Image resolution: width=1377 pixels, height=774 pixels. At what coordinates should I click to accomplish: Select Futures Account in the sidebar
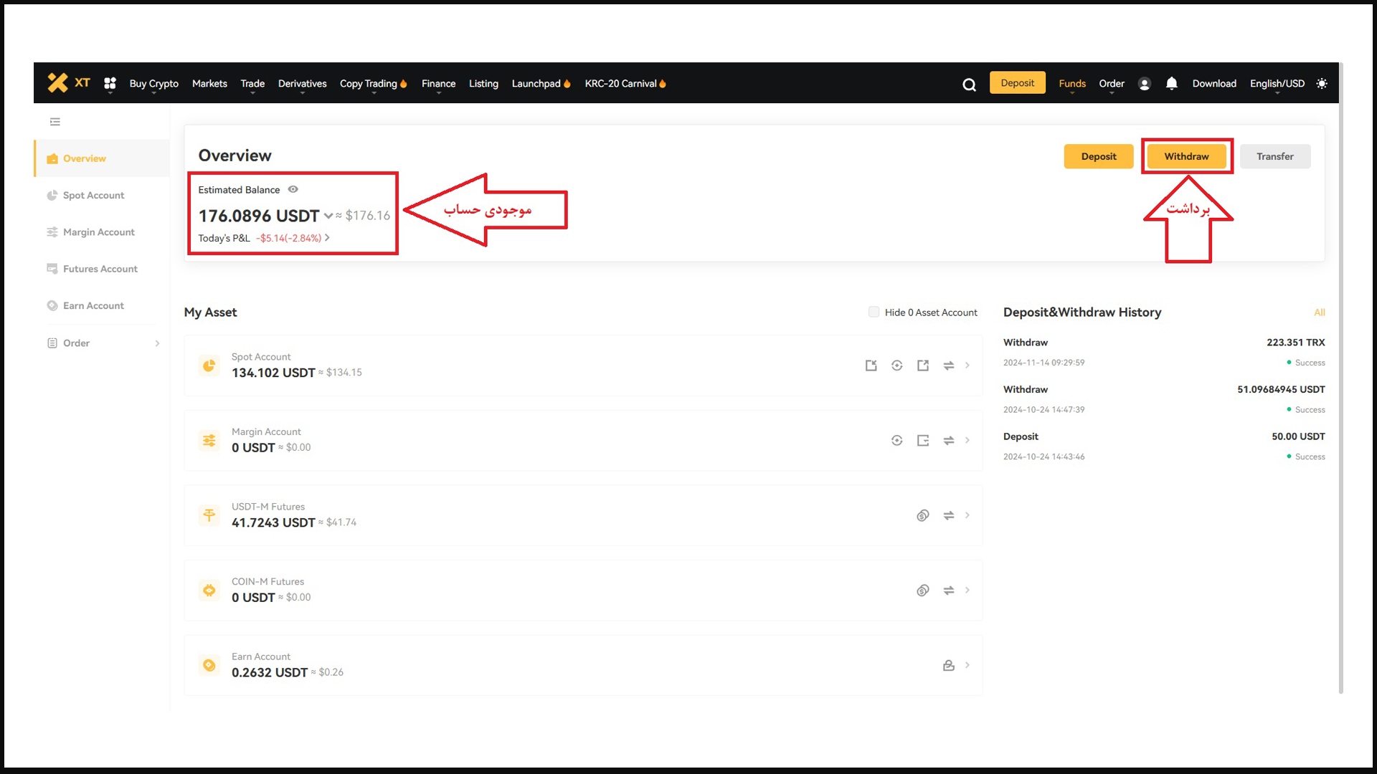coord(102,269)
